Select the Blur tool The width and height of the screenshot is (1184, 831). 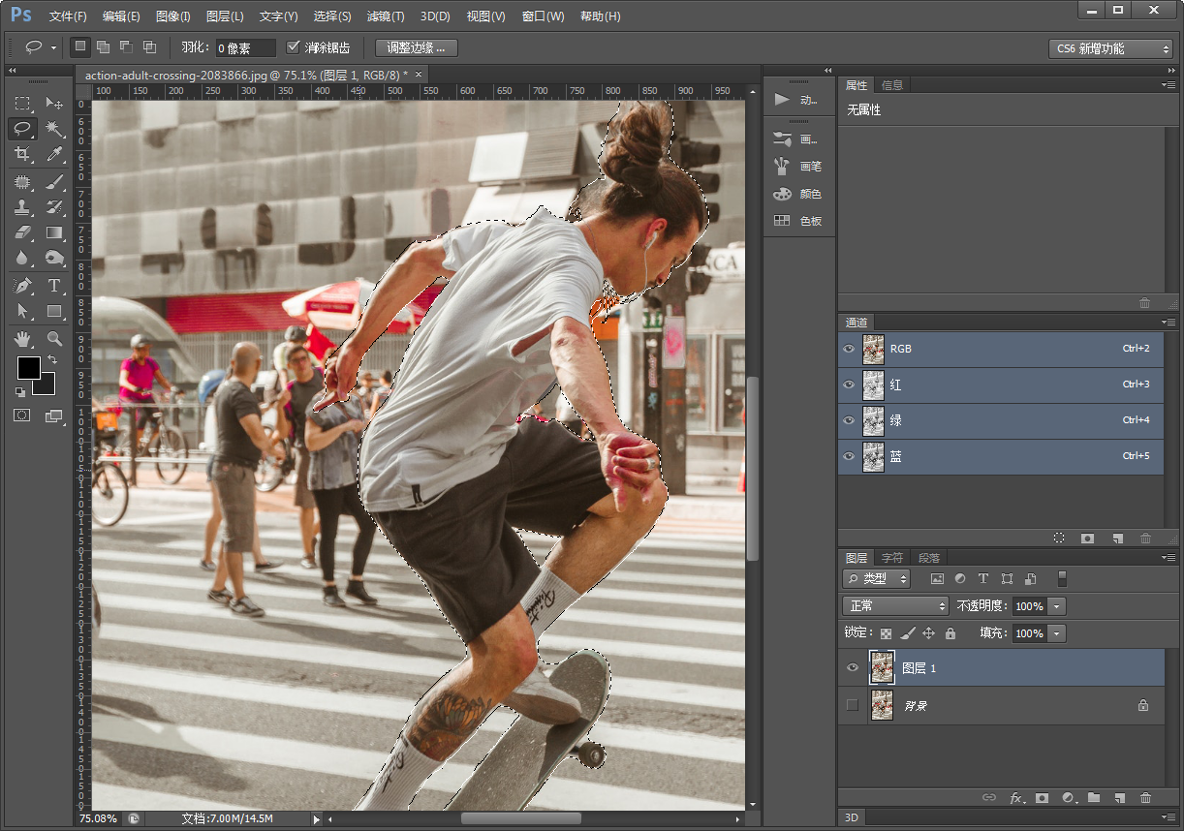pos(22,258)
